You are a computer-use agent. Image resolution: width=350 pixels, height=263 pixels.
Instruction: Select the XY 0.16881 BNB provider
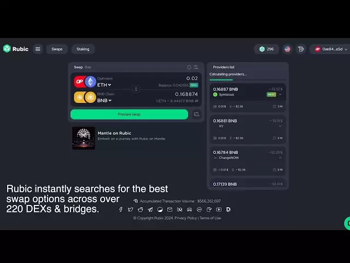click(248, 129)
